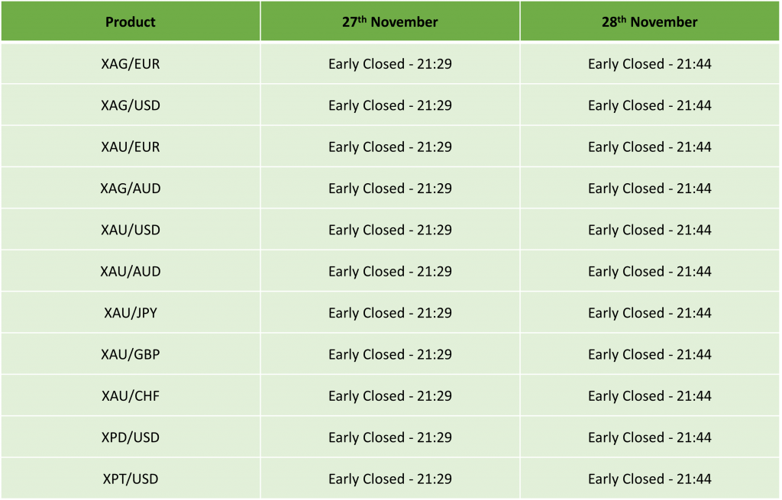Click the XPT/USD product cell
This screenshot has height=500, width=782.
[x=131, y=479]
